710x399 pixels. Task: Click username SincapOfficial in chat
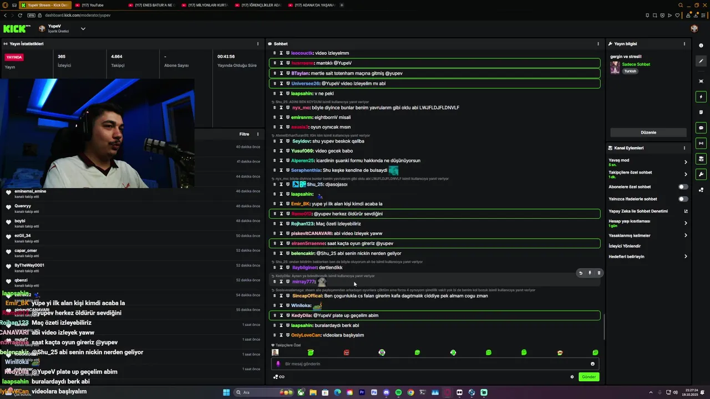click(307, 295)
